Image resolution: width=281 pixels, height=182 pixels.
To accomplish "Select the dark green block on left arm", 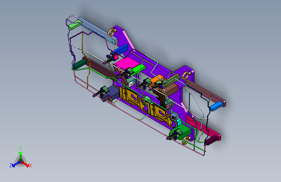I will point(80,64).
